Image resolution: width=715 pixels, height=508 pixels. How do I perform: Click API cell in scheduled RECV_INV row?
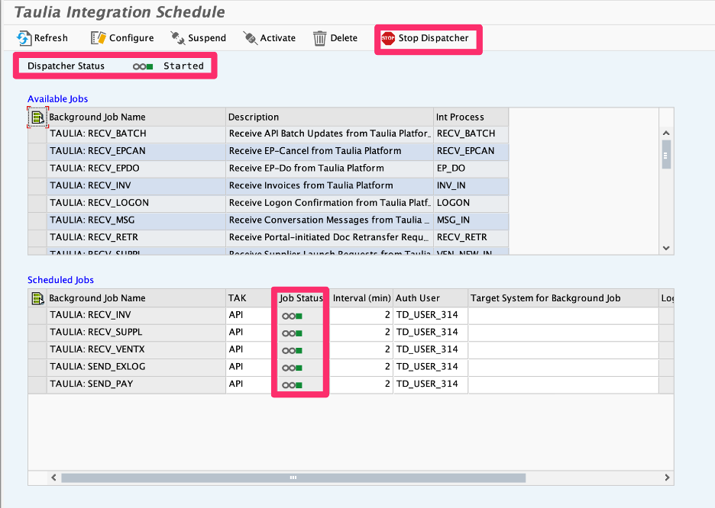coord(248,315)
